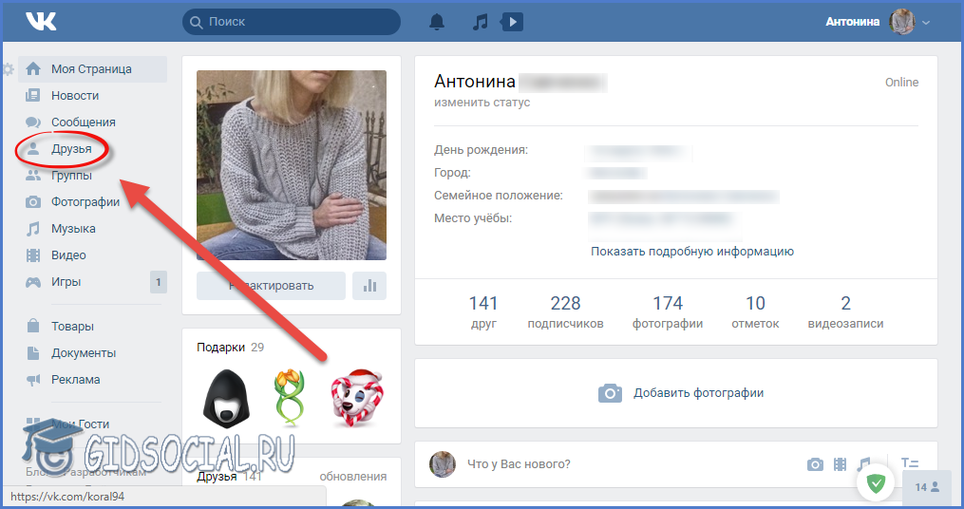The width and height of the screenshot is (964, 509).
Task: Click the Online status text
Action: pyautogui.click(x=901, y=83)
